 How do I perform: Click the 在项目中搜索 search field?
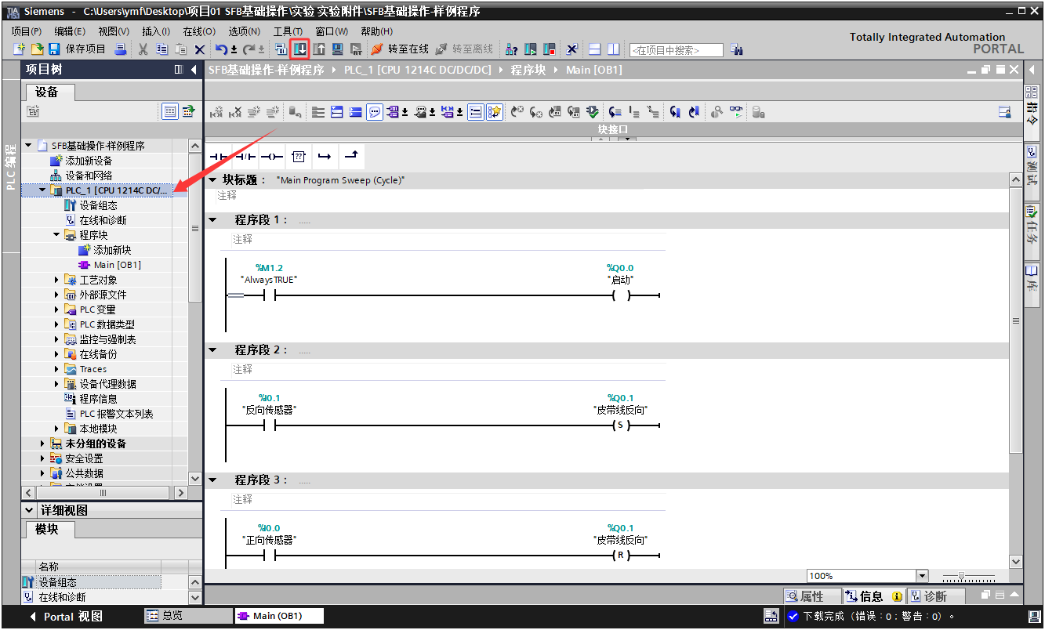pos(676,50)
